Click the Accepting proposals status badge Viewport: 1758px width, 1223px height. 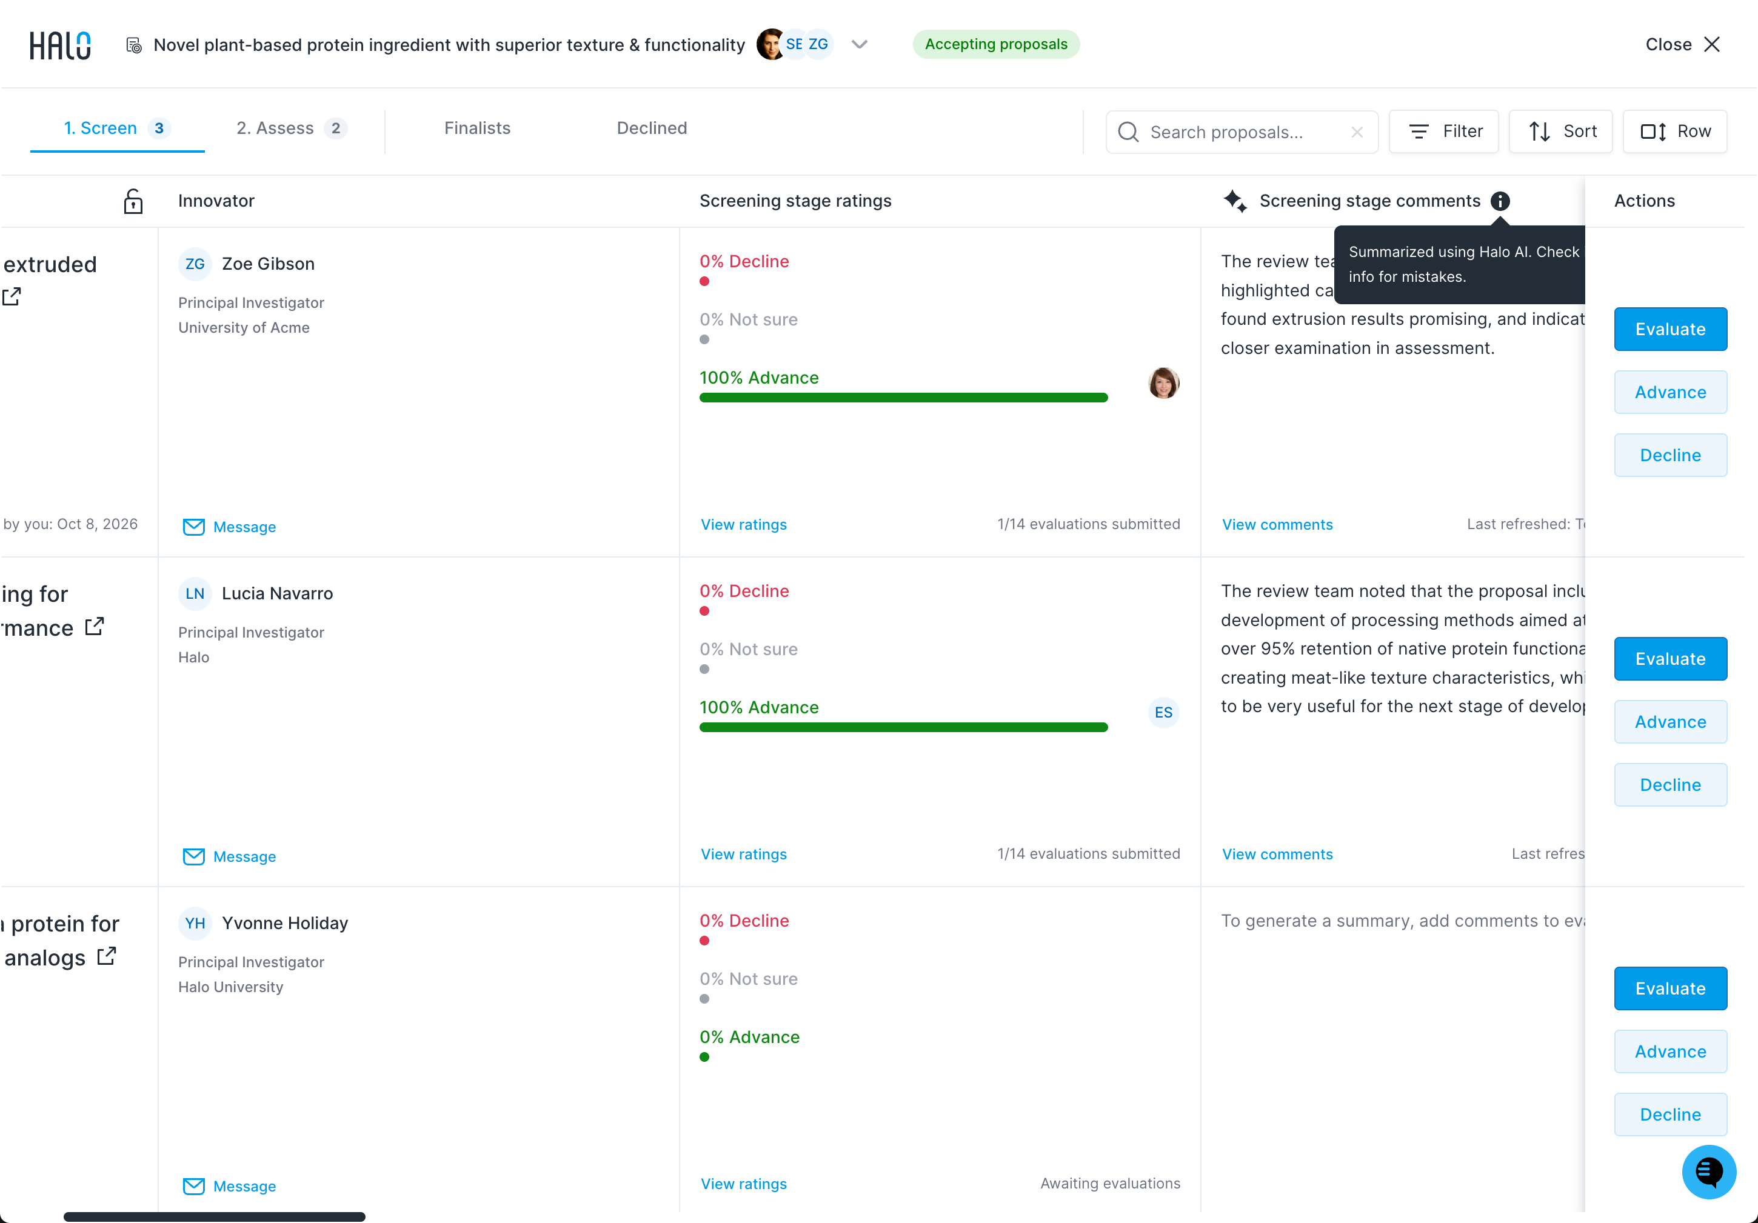coord(995,44)
